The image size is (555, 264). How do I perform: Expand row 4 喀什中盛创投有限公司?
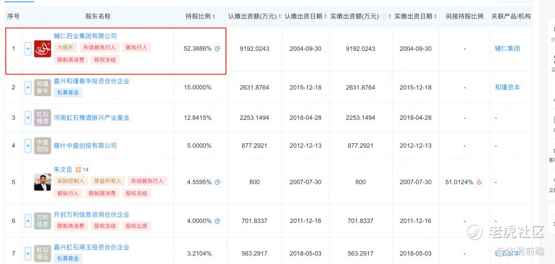28,145
